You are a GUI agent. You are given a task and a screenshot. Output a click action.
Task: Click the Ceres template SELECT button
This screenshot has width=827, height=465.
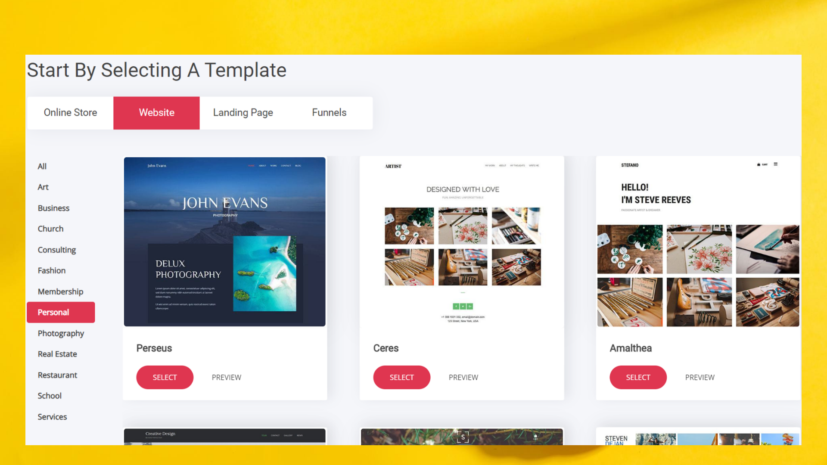pyautogui.click(x=401, y=376)
